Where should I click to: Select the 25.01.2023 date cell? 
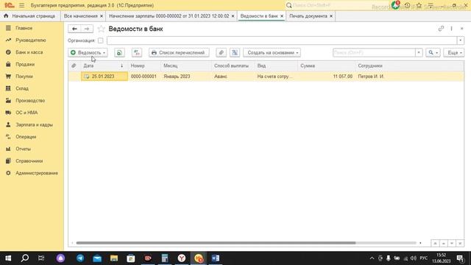(x=105, y=77)
